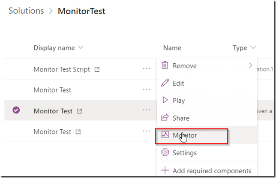Go back to Solutions breadcrumb
This screenshot has width=276, height=178.
[x=26, y=11]
